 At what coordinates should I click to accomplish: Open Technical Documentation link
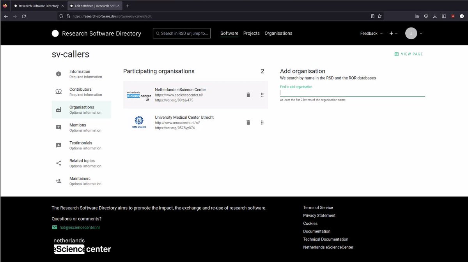[x=326, y=239]
